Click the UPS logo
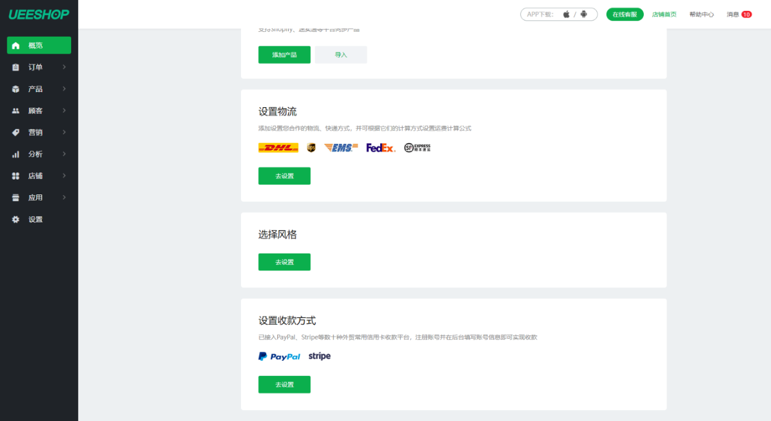 point(311,148)
